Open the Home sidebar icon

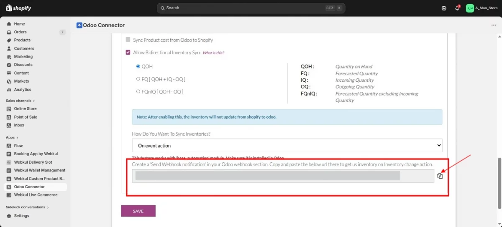click(x=9, y=24)
